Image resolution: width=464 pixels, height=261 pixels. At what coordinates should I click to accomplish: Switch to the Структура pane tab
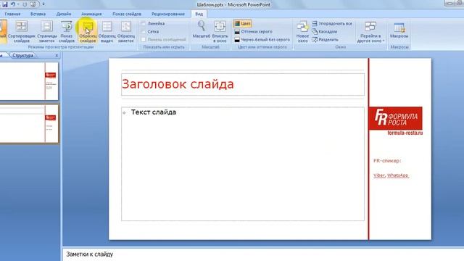coord(22,55)
